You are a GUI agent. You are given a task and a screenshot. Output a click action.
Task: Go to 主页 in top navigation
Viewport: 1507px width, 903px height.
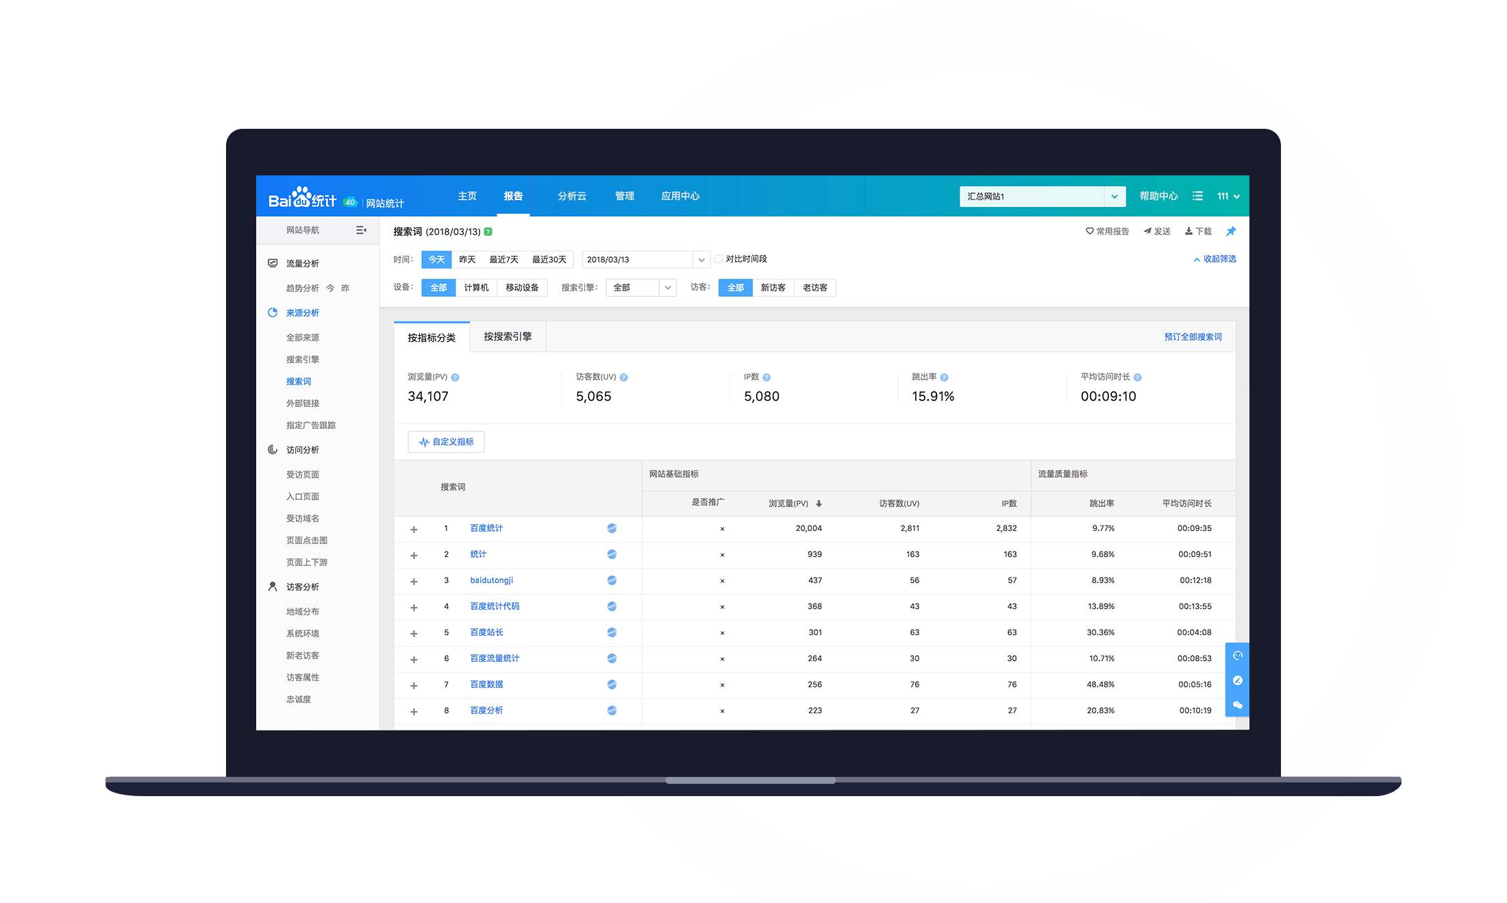(467, 196)
